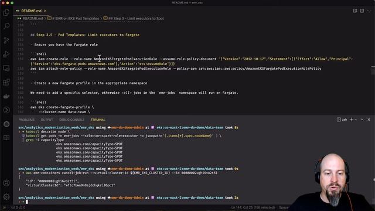Close the README.md editor tab
The width and height of the screenshot is (375, 211).
[45, 11]
